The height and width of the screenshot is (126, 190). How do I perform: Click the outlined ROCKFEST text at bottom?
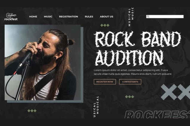[x=157, y=114]
